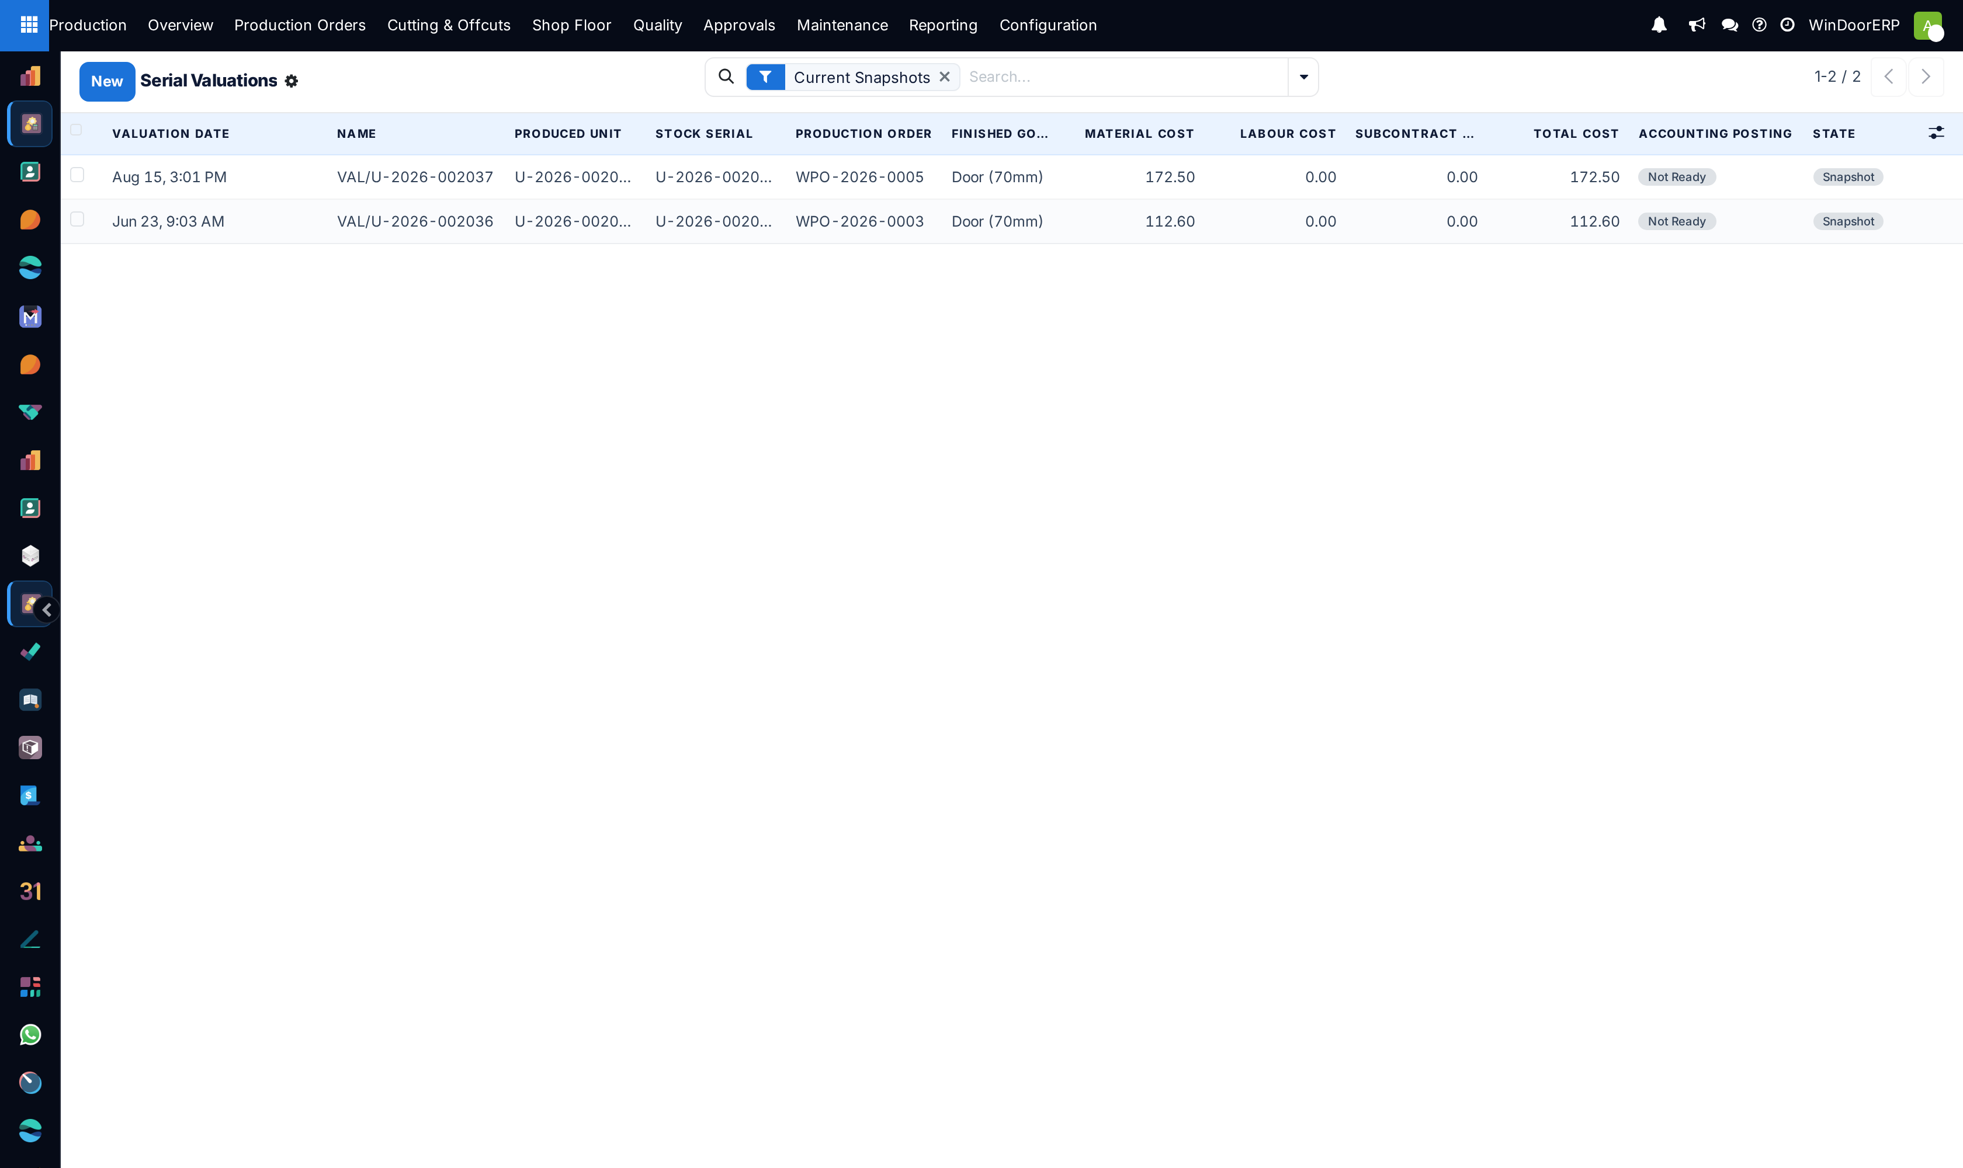Click into the Search... field
Image resolution: width=1963 pixels, height=1168 pixels.
[1125, 77]
